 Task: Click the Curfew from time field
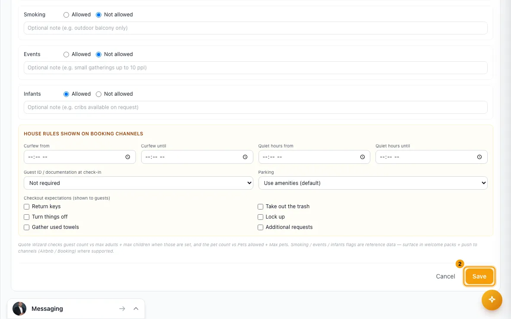tap(80, 157)
